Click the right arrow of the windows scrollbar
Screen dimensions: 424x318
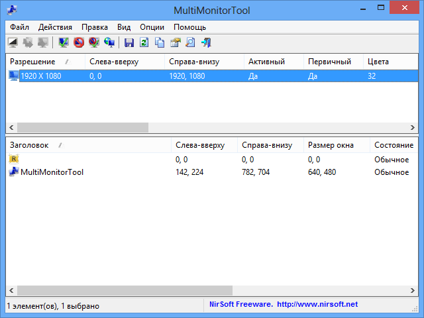413,290
